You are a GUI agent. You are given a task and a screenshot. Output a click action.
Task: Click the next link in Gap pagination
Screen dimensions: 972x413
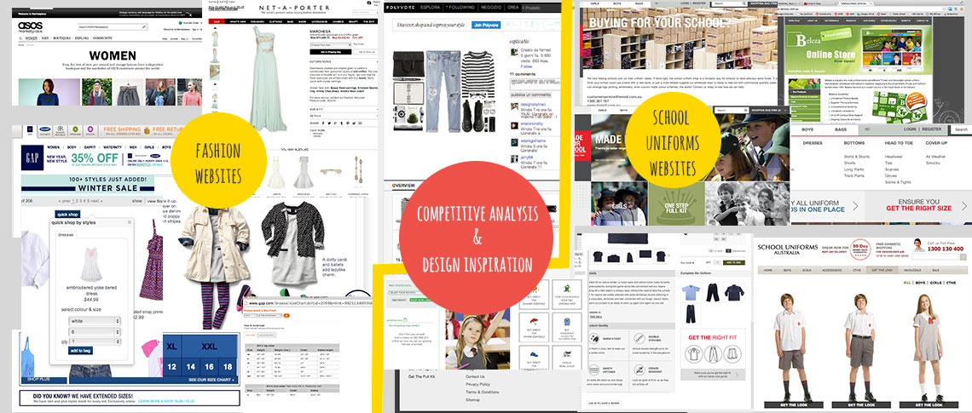pyautogui.click(x=95, y=201)
